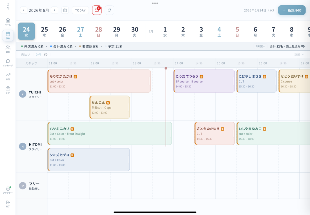Open the mail inbox with 6 notifications
310x215 pixels.
pos(97,10)
